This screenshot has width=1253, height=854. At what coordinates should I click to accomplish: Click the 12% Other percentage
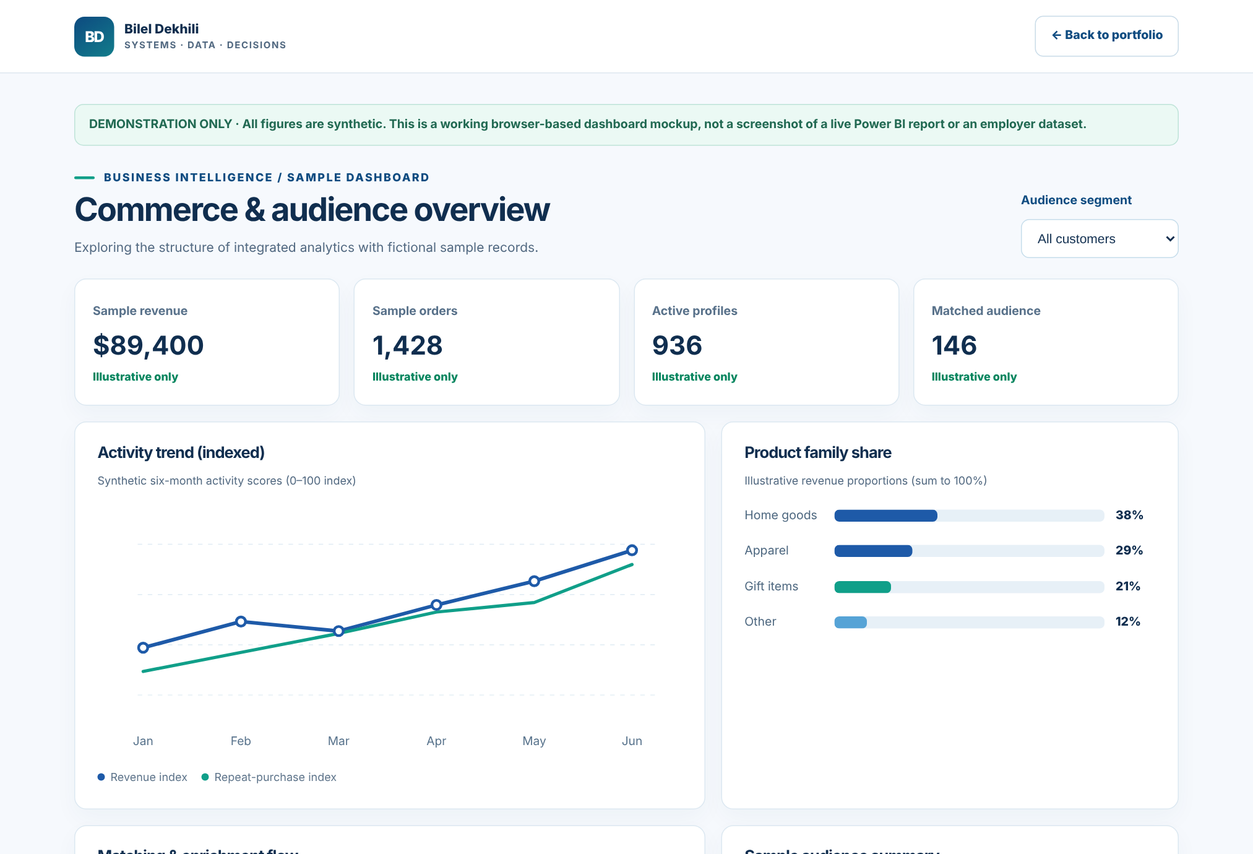(1128, 621)
